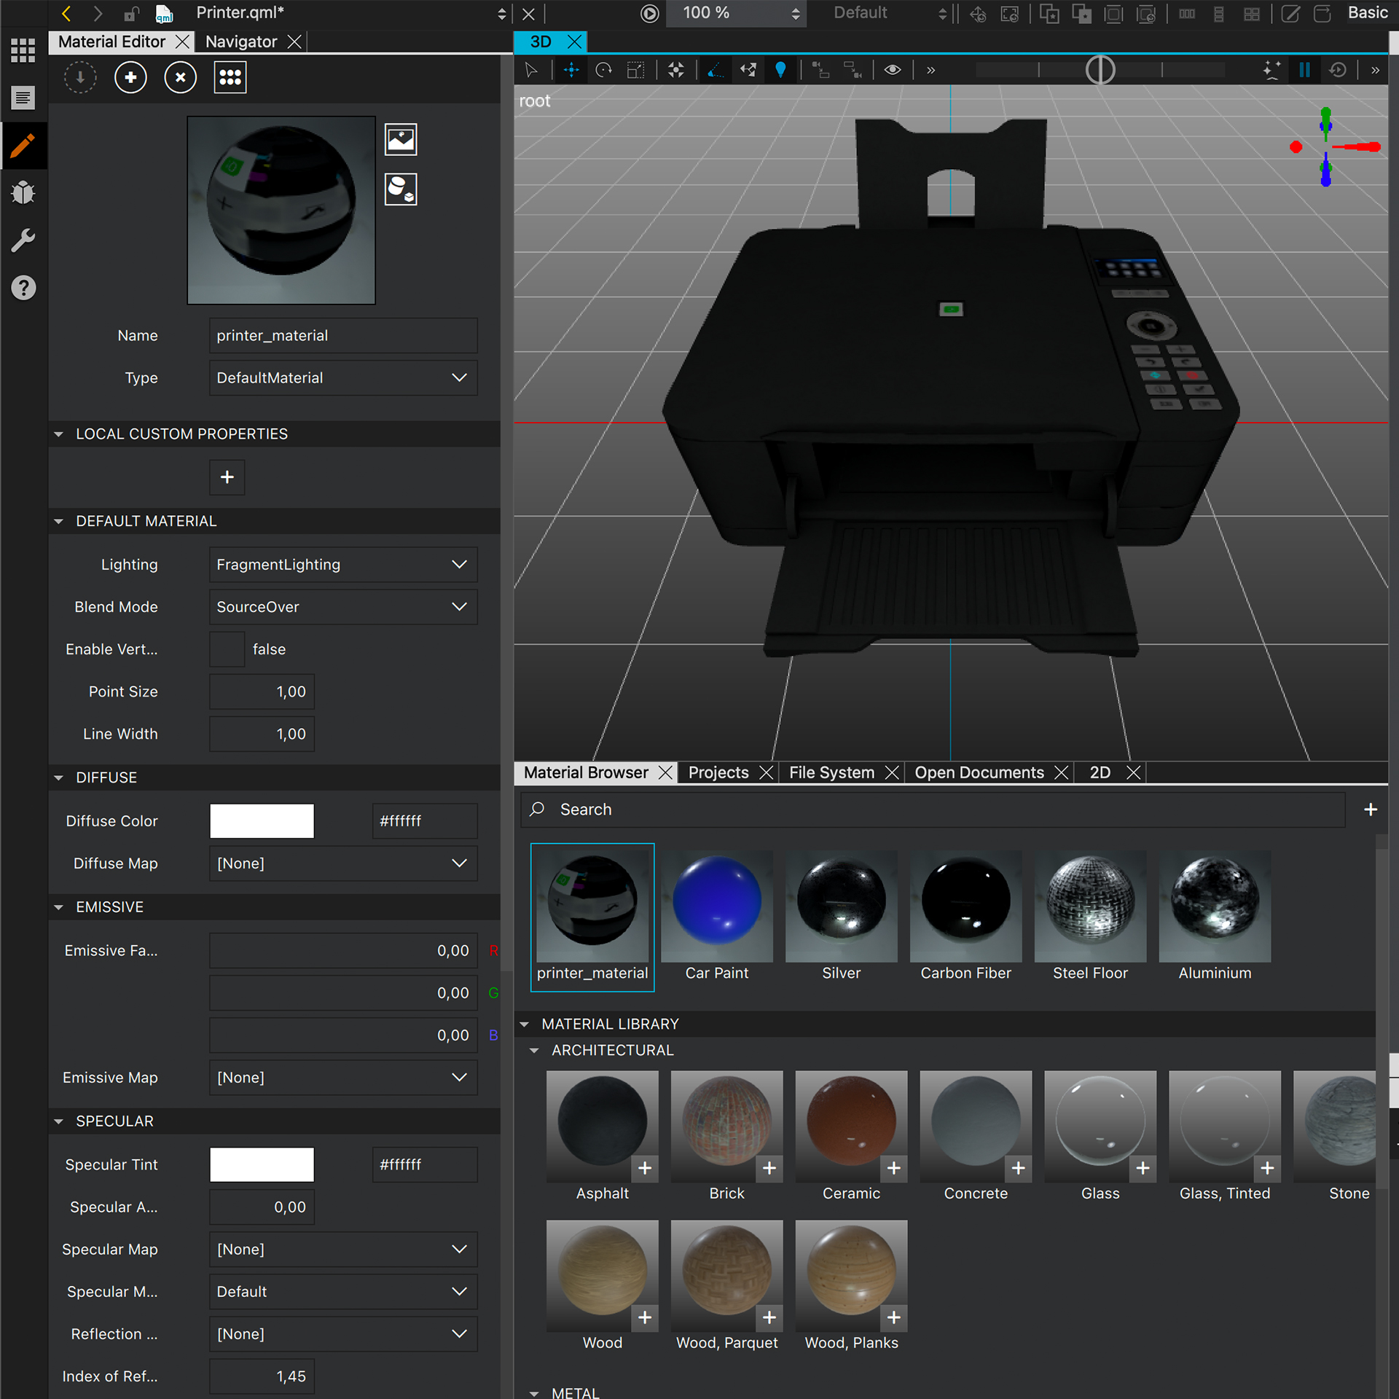The width and height of the screenshot is (1399, 1399).
Task: Click the Fit Selected Object to View icon
Action: pyautogui.click(x=676, y=70)
